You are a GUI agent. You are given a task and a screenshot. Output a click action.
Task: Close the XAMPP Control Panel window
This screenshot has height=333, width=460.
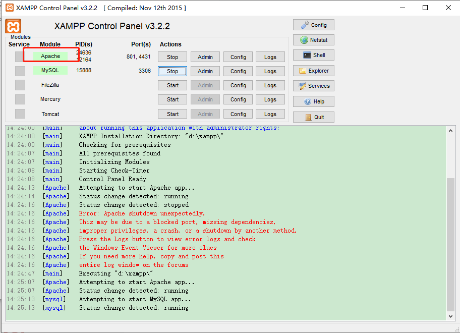[448, 8]
